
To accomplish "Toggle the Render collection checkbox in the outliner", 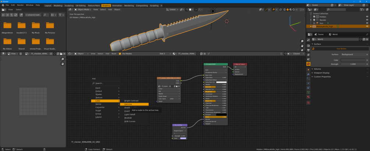I will pos(314,20).
